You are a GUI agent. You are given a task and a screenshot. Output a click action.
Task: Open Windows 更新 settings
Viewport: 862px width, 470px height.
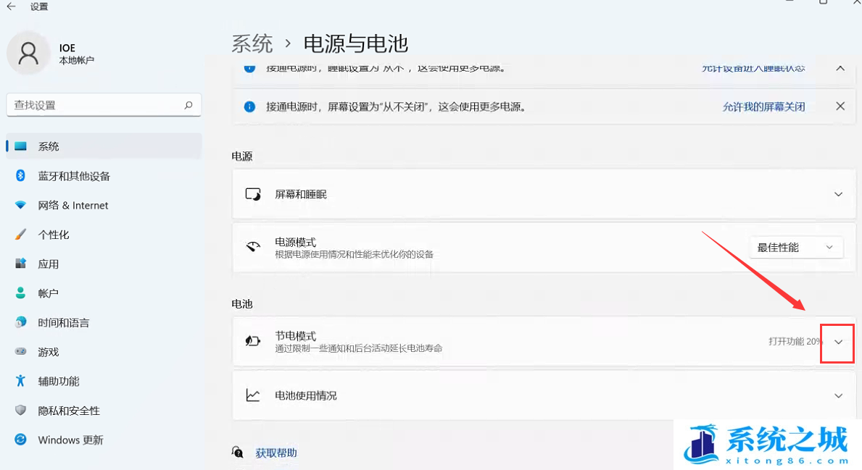tap(70, 440)
